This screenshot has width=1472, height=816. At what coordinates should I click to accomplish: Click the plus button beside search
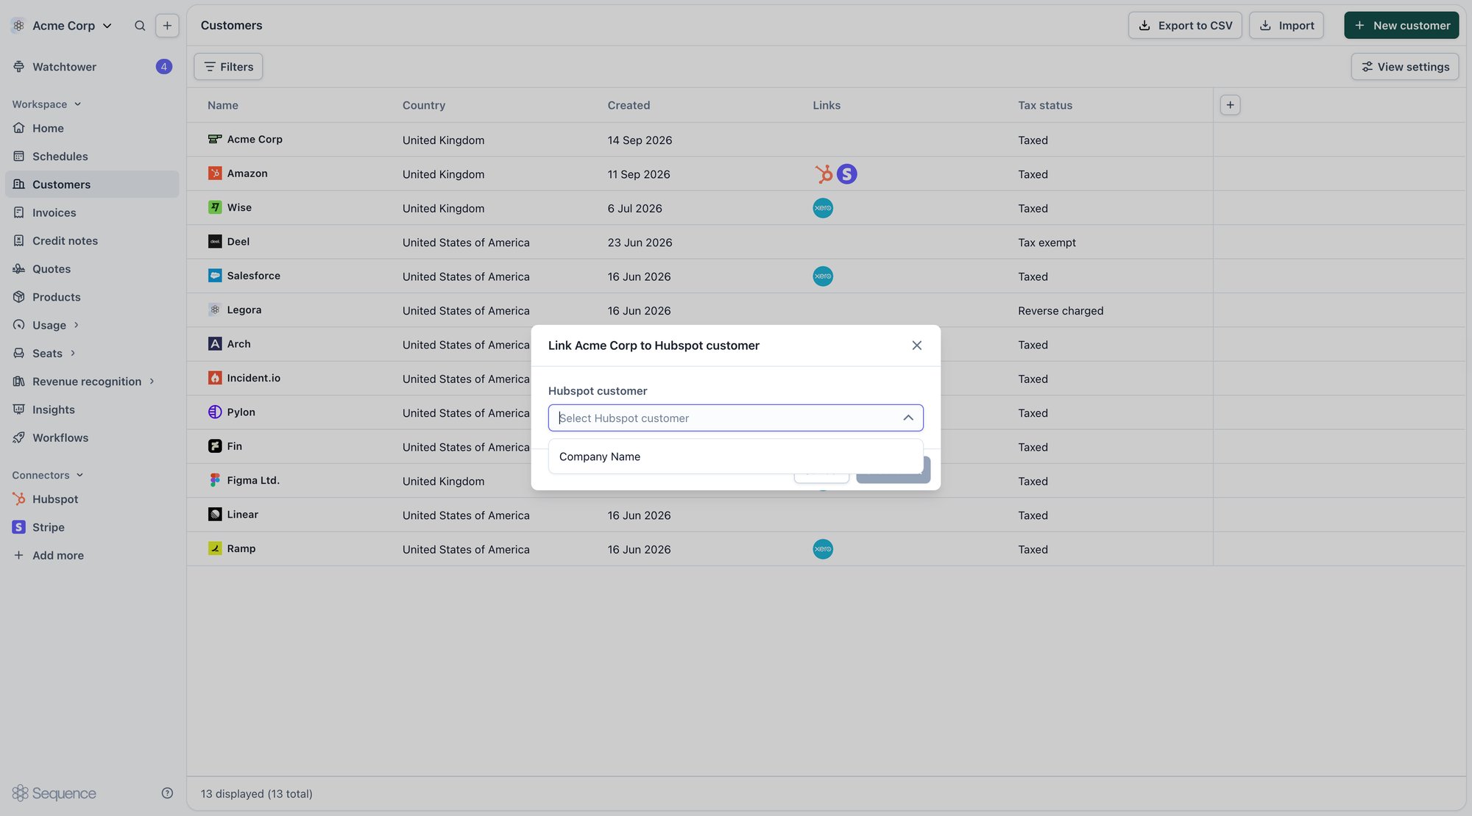pos(167,26)
